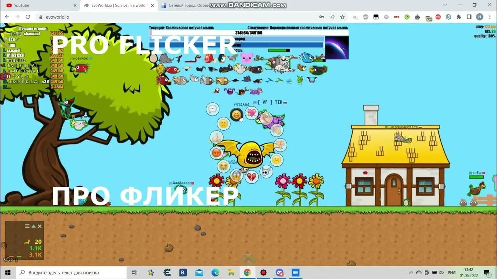Select chapnapt in leaderboard
This screenshot has height=279, width=497.
(x=32, y=34)
